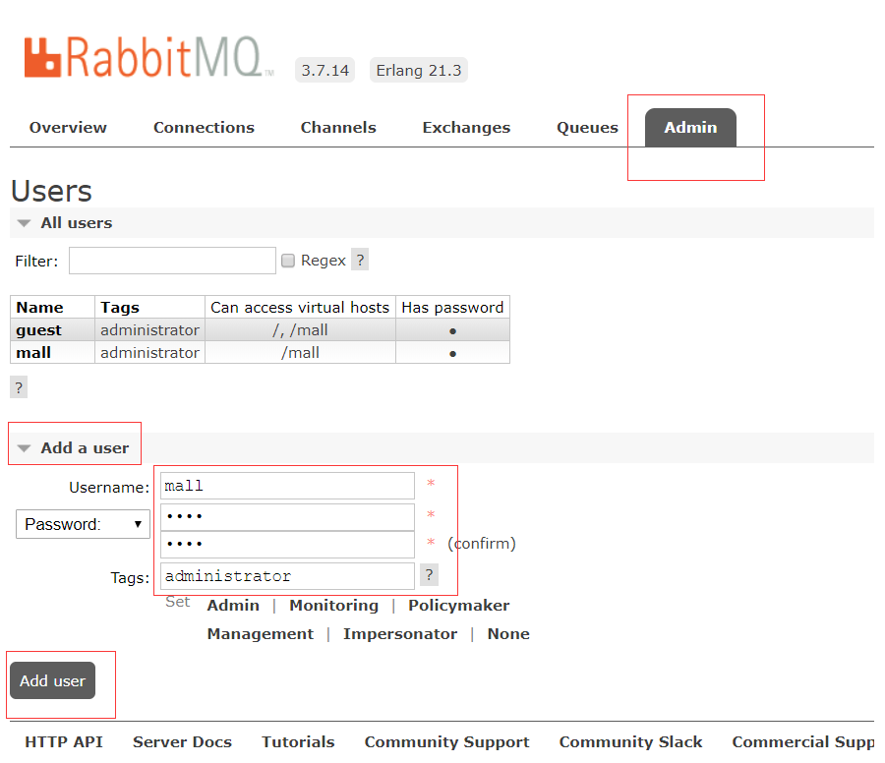Click the Add user button

[x=52, y=680]
